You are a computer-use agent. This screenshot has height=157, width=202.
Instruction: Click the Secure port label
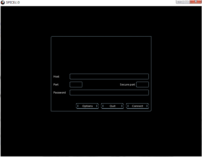pos(127,85)
